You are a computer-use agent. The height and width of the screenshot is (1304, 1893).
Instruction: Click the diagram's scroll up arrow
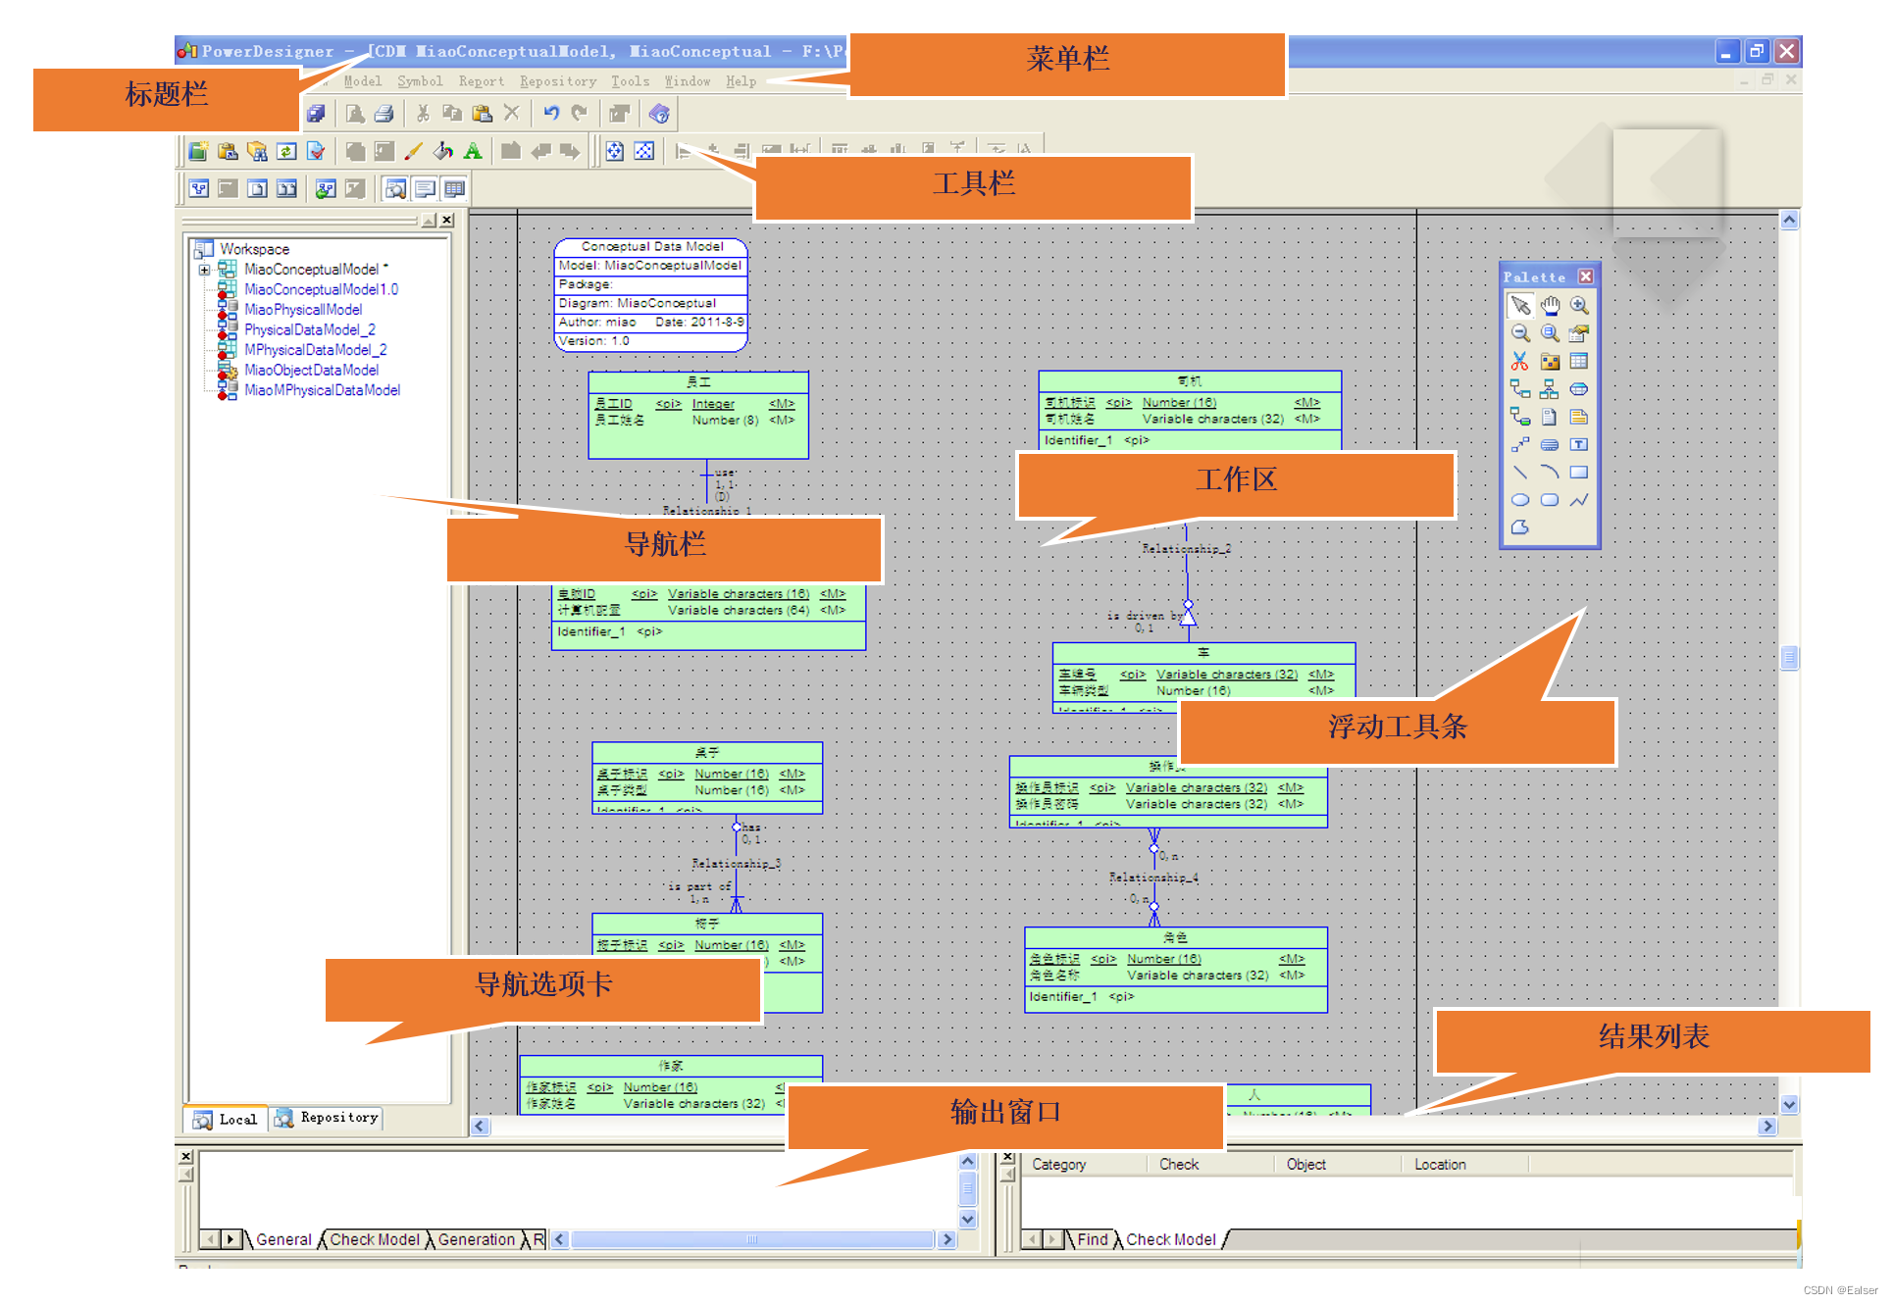click(x=1790, y=221)
